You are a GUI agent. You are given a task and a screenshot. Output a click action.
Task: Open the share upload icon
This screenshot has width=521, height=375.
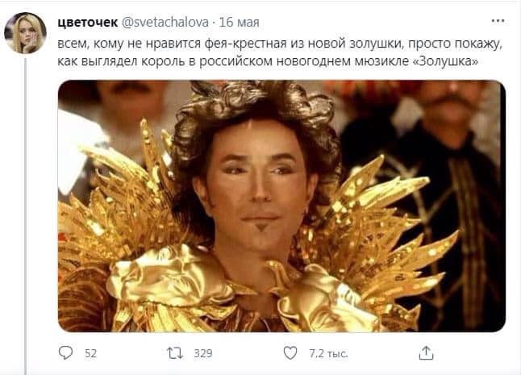426,352
